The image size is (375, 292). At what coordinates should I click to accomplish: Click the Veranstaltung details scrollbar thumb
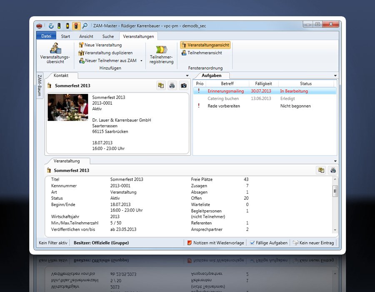click(335, 191)
